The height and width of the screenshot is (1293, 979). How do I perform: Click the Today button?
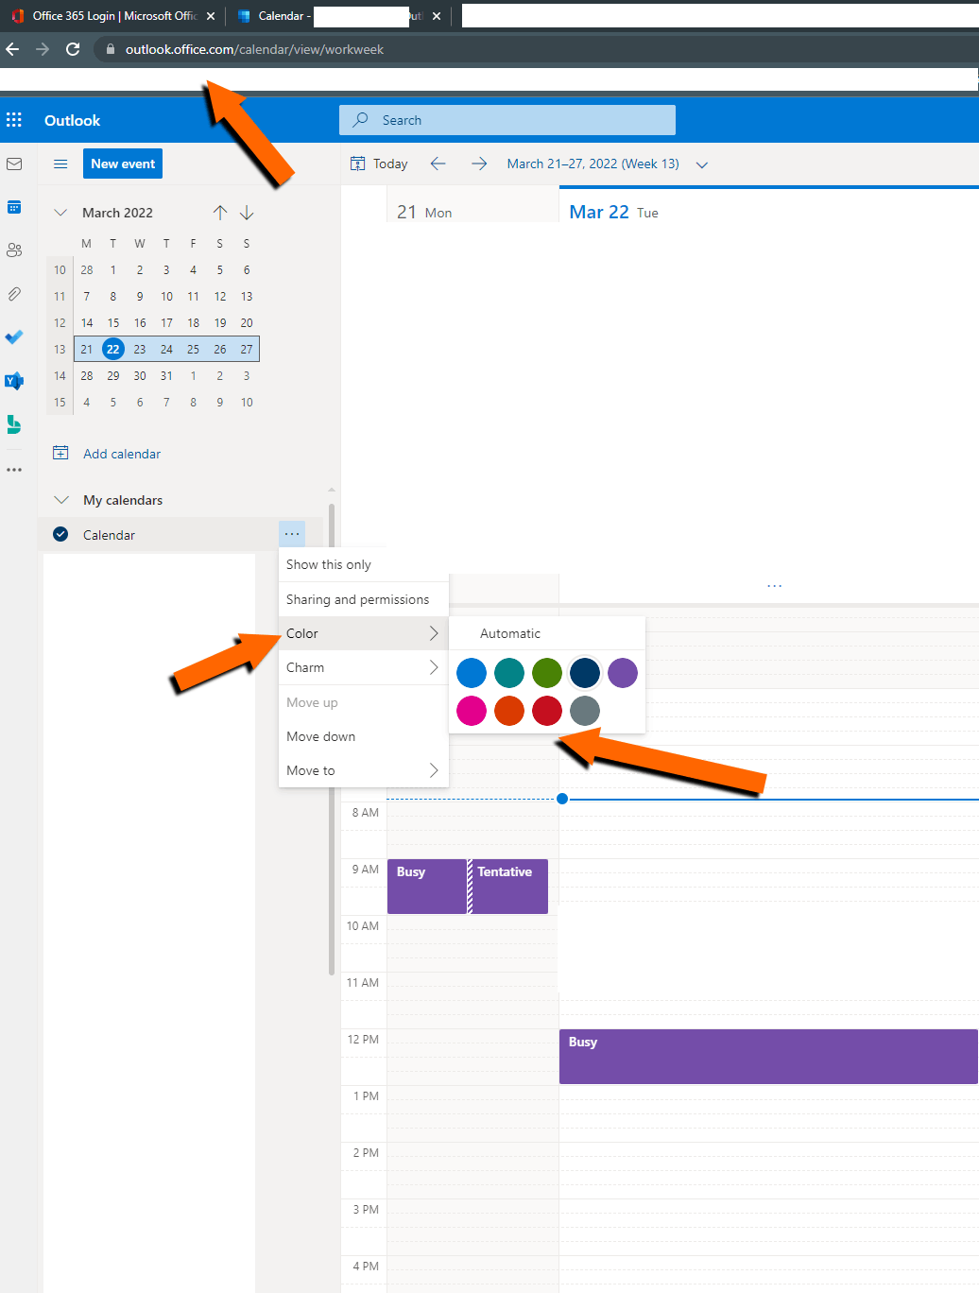point(379,164)
